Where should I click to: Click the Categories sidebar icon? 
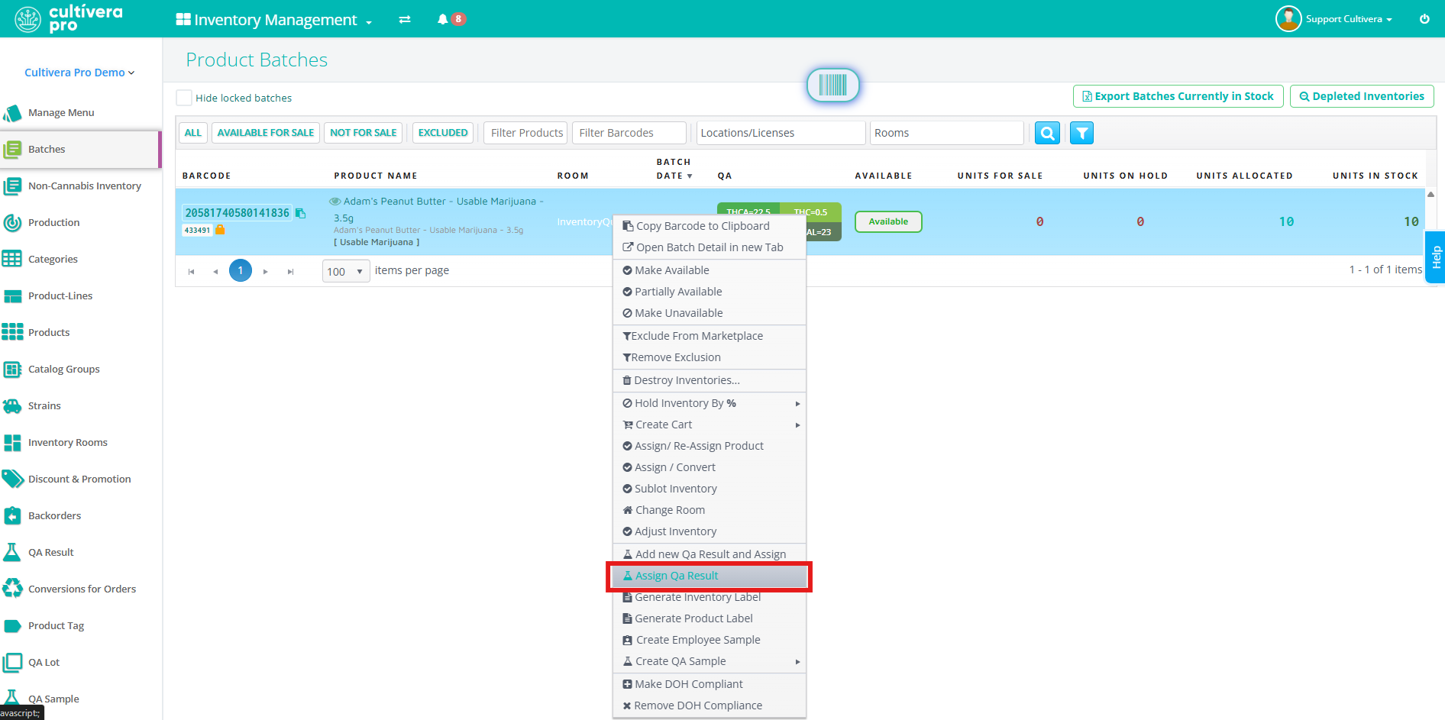[x=12, y=260]
